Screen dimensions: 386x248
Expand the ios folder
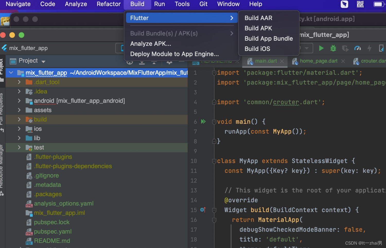point(19,129)
